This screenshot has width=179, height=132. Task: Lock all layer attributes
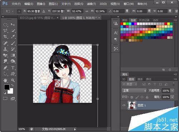[x=147, y=97]
